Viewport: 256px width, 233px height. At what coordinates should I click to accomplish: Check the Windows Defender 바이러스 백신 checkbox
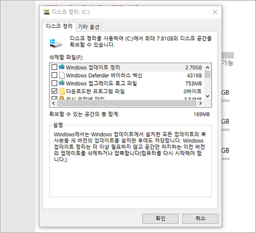point(54,75)
